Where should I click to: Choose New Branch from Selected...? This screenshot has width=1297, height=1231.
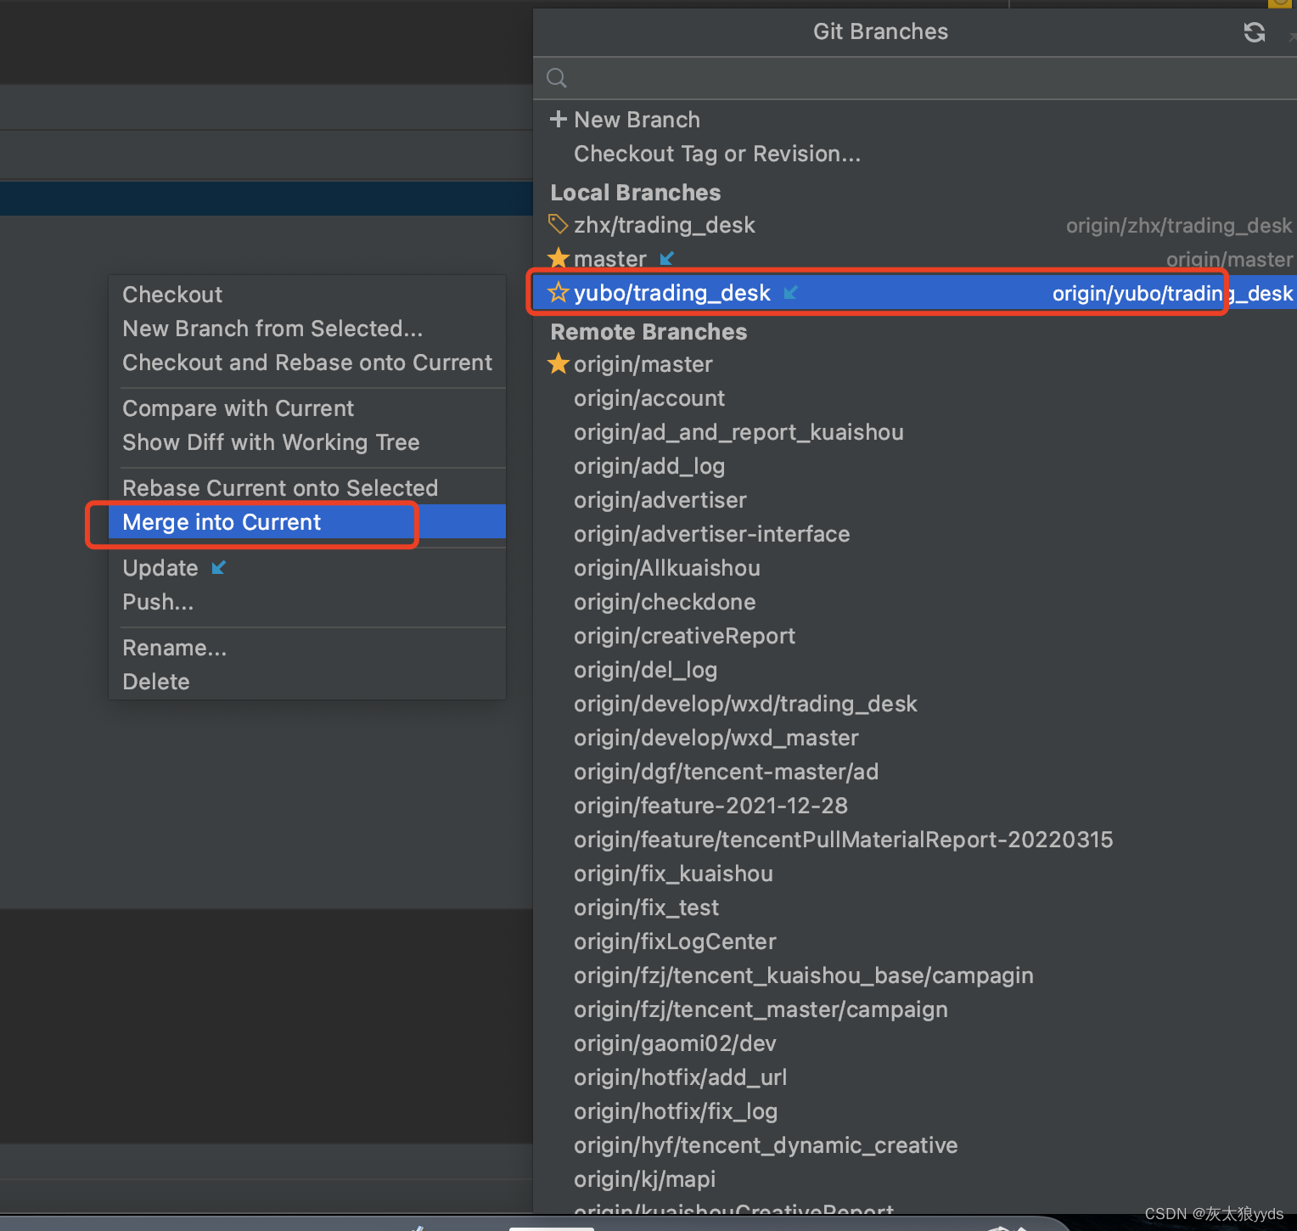(272, 329)
